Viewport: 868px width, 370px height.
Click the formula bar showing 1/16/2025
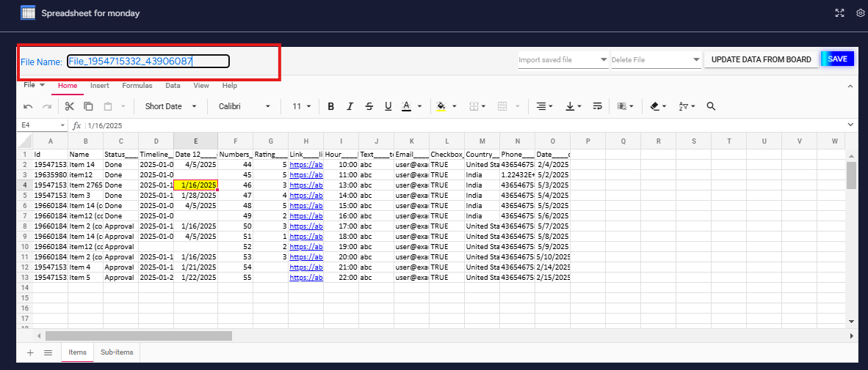click(x=465, y=125)
